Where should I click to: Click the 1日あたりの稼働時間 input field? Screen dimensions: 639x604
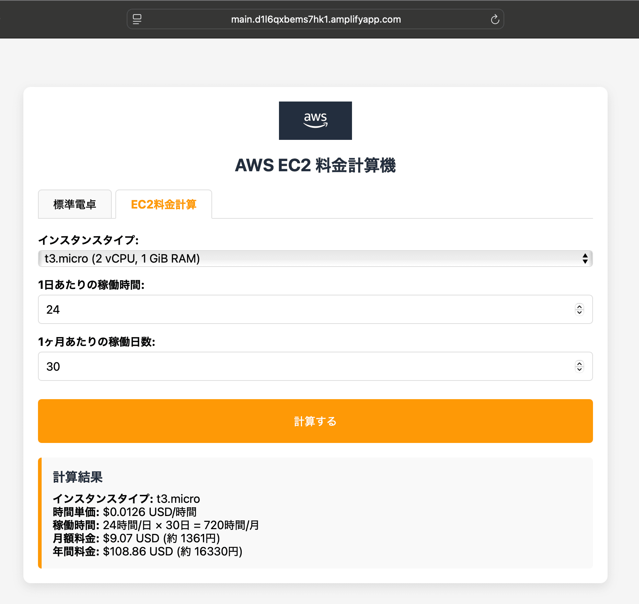(x=315, y=309)
